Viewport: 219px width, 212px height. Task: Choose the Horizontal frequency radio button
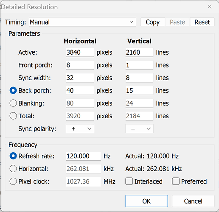click(13, 169)
